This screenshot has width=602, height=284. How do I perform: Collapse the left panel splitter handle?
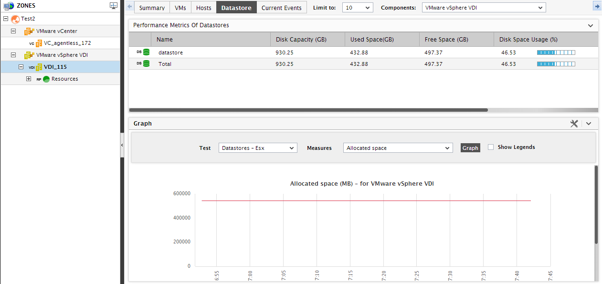tap(122, 145)
